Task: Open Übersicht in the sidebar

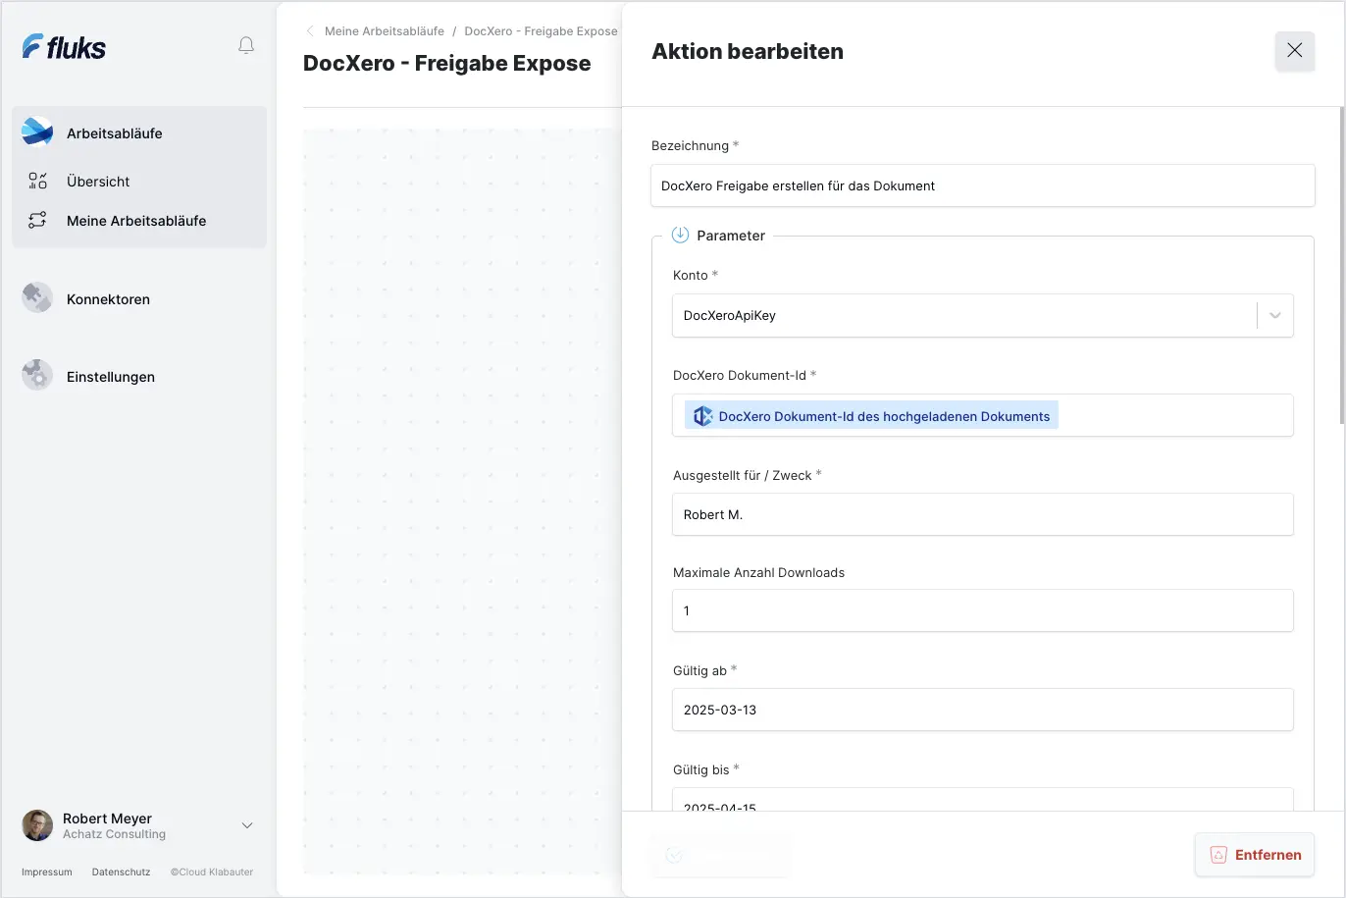Action: (98, 182)
